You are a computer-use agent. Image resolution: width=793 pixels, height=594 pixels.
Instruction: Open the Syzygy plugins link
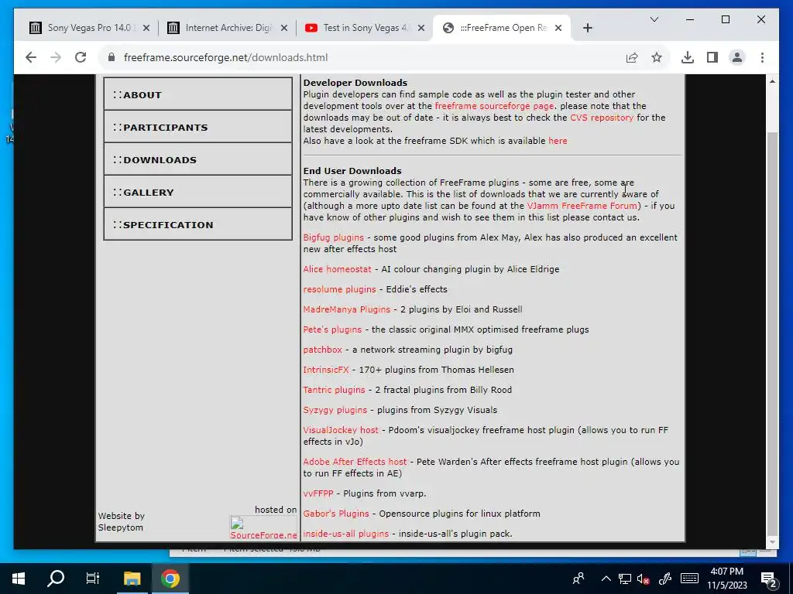point(335,410)
